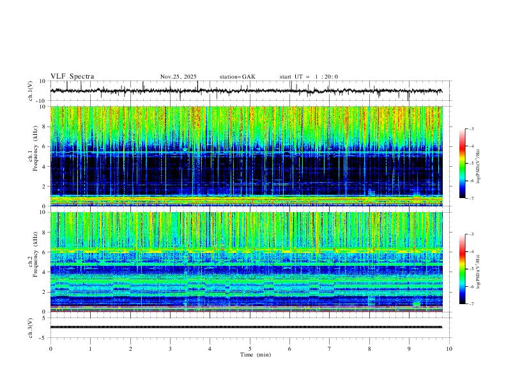Screen dimensions: 506x391
Task: Select the date 'Nov.25, 2025'
Action: tap(178, 77)
